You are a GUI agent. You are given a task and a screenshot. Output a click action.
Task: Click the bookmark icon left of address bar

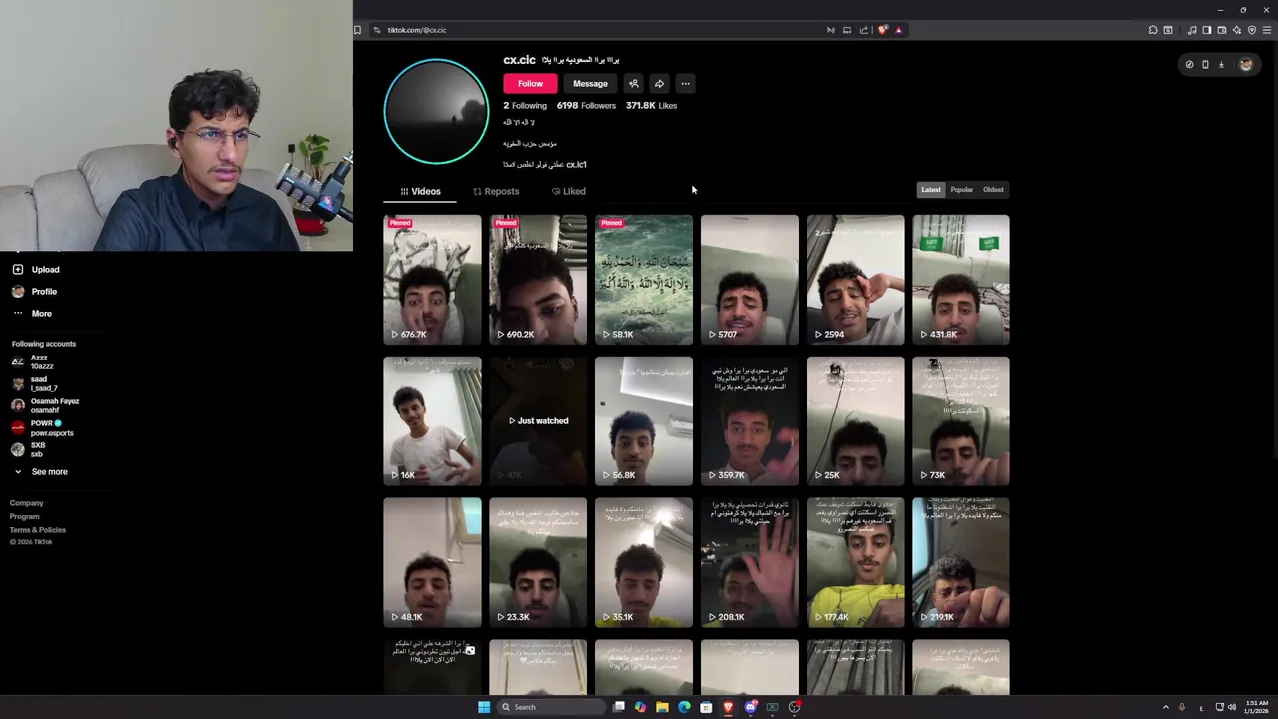357,30
